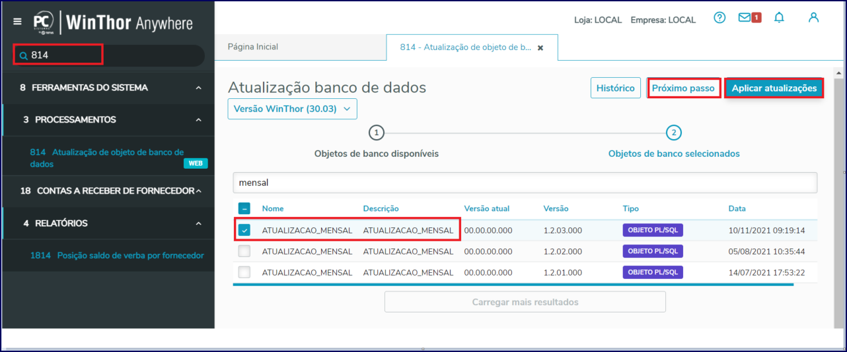Click the PC Sistemas WinThor logo

113,23
